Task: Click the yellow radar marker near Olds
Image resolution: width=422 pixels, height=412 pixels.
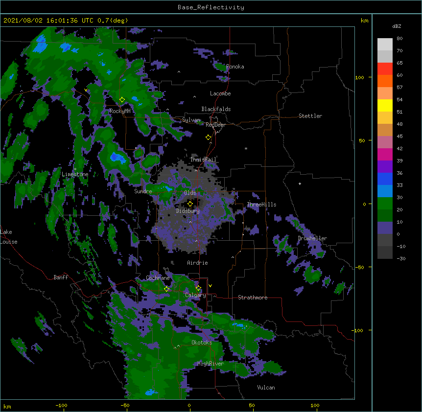Action: click(x=190, y=204)
